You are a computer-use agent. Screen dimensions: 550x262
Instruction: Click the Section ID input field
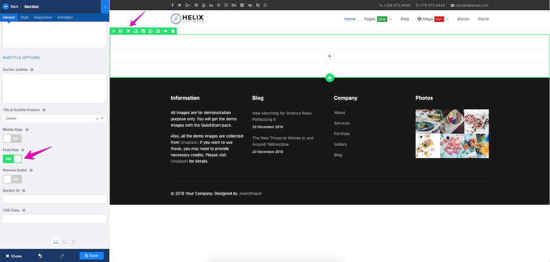click(54, 199)
